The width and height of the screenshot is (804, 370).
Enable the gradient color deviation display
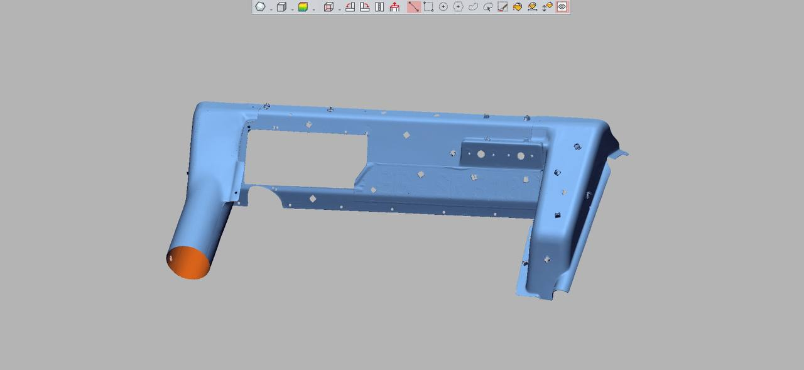pos(302,7)
